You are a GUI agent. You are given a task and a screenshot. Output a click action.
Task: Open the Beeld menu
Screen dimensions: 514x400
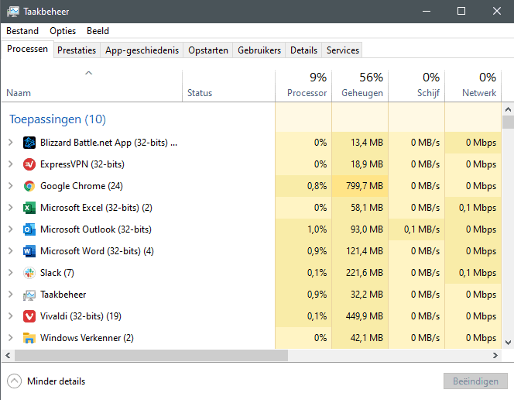(x=98, y=31)
